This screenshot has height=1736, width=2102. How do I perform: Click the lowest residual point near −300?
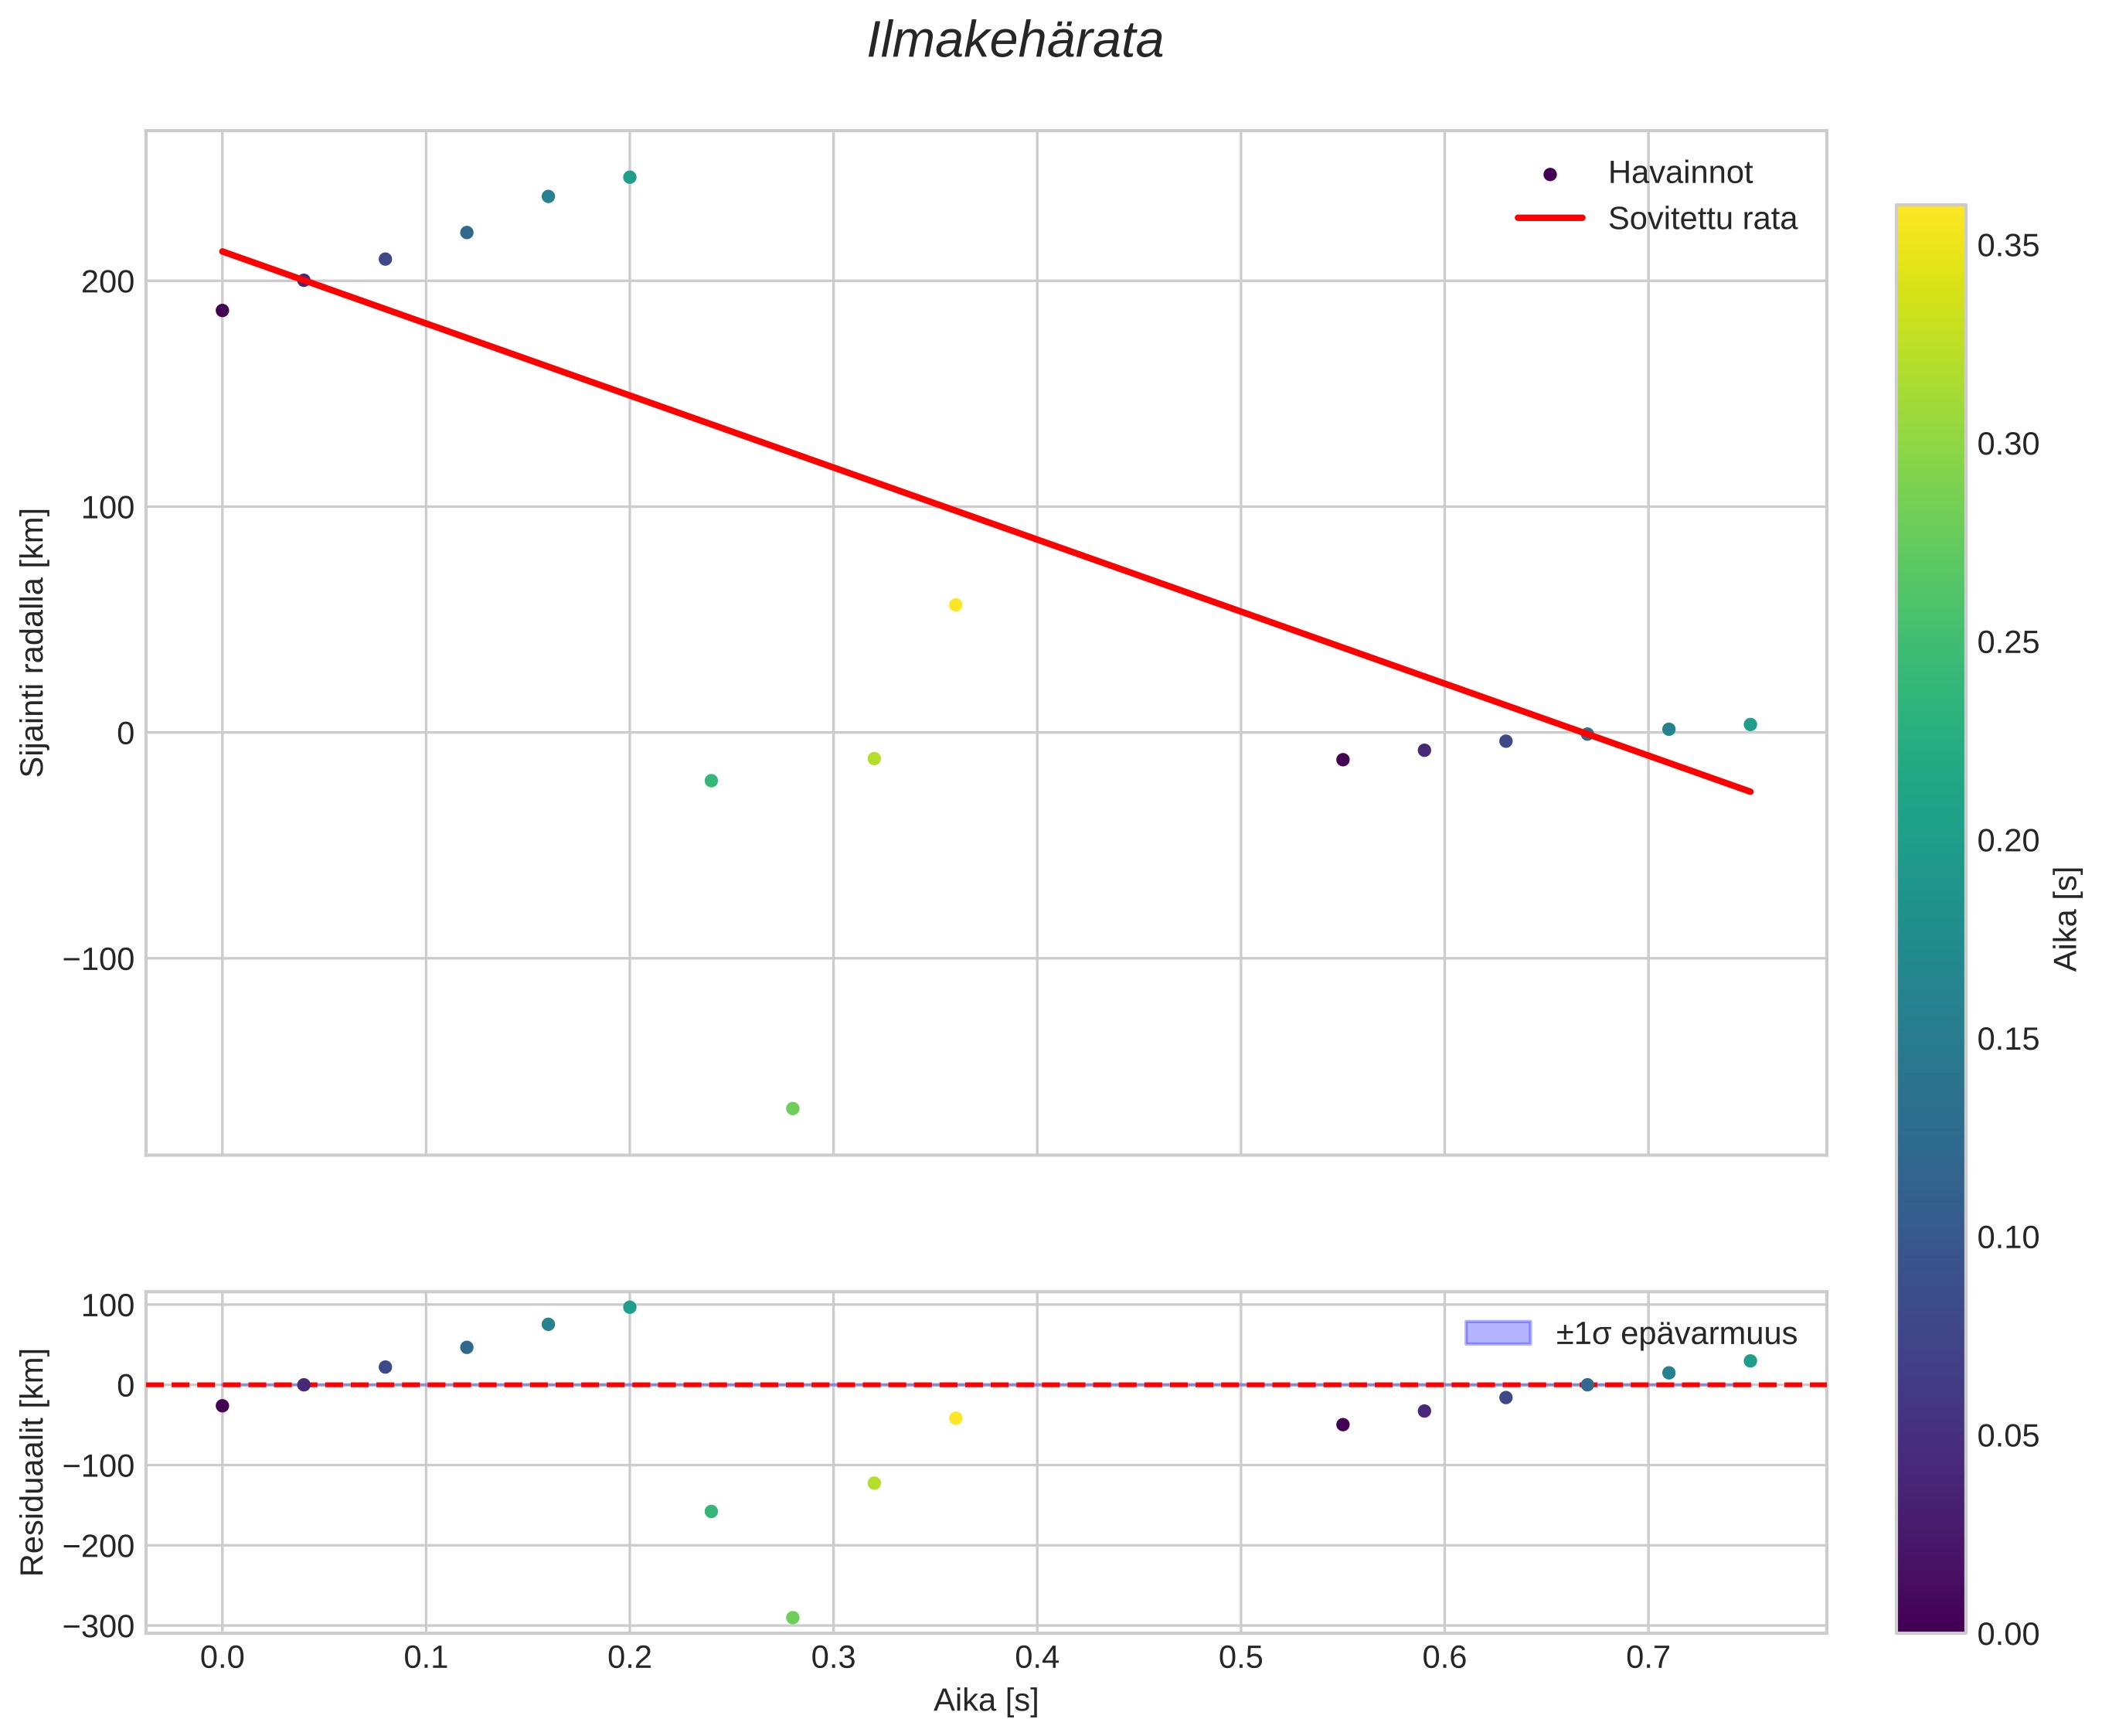[792, 1617]
